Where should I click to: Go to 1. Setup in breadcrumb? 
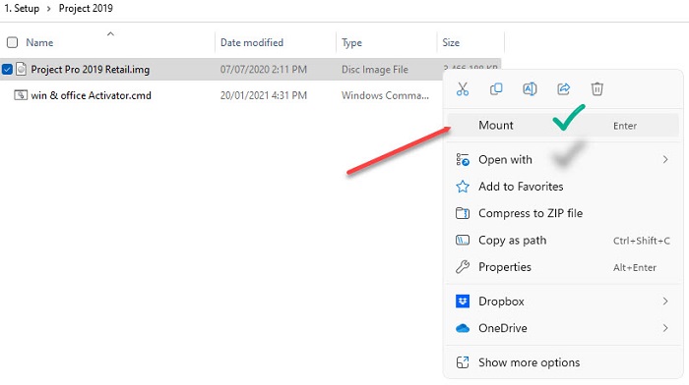click(x=22, y=8)
